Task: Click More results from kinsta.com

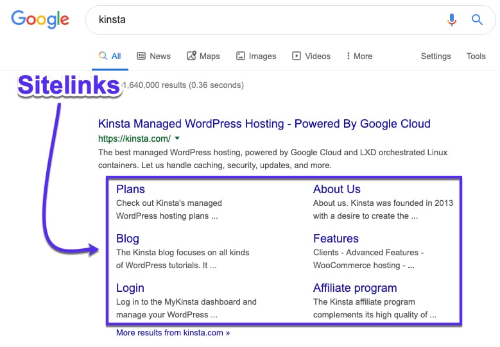Action: pos(173,333)
